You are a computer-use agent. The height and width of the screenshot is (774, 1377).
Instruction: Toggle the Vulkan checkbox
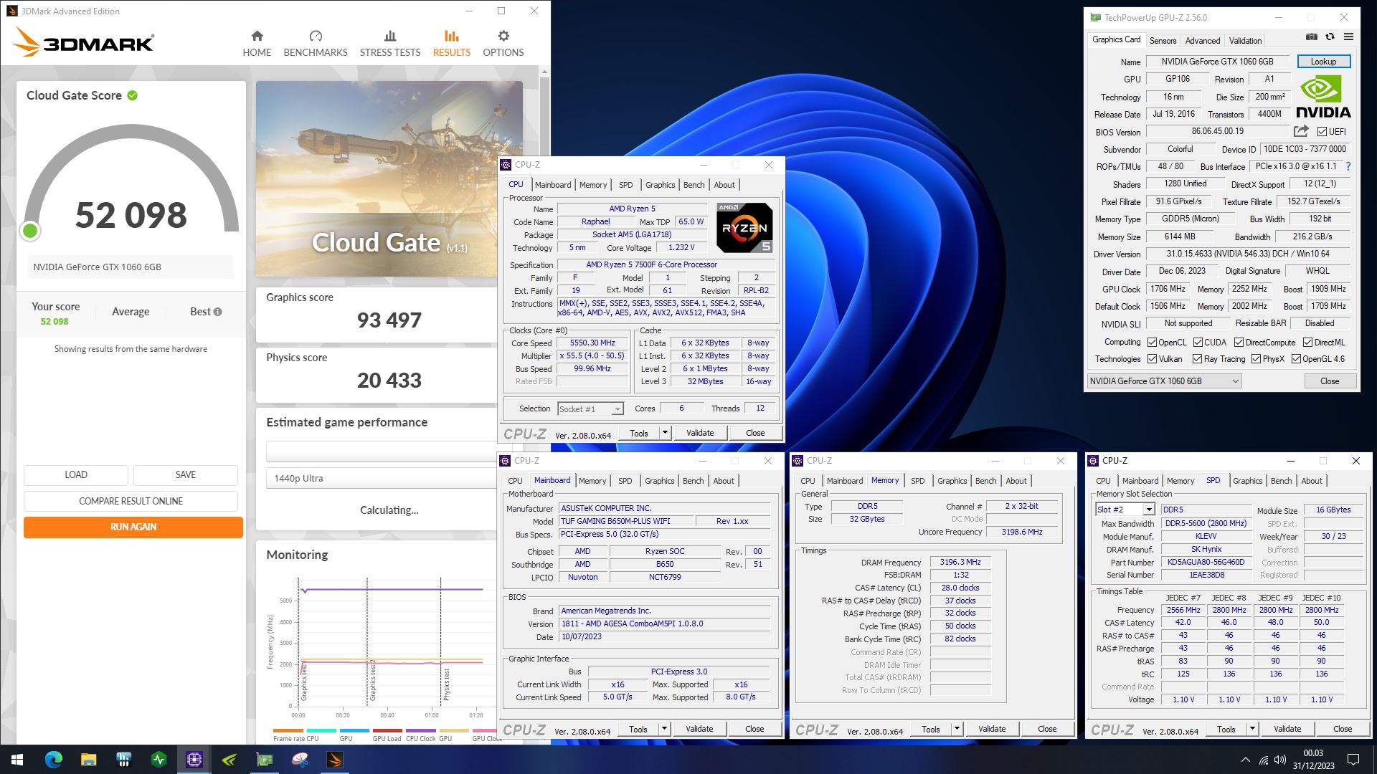(x=1152, y=359)
